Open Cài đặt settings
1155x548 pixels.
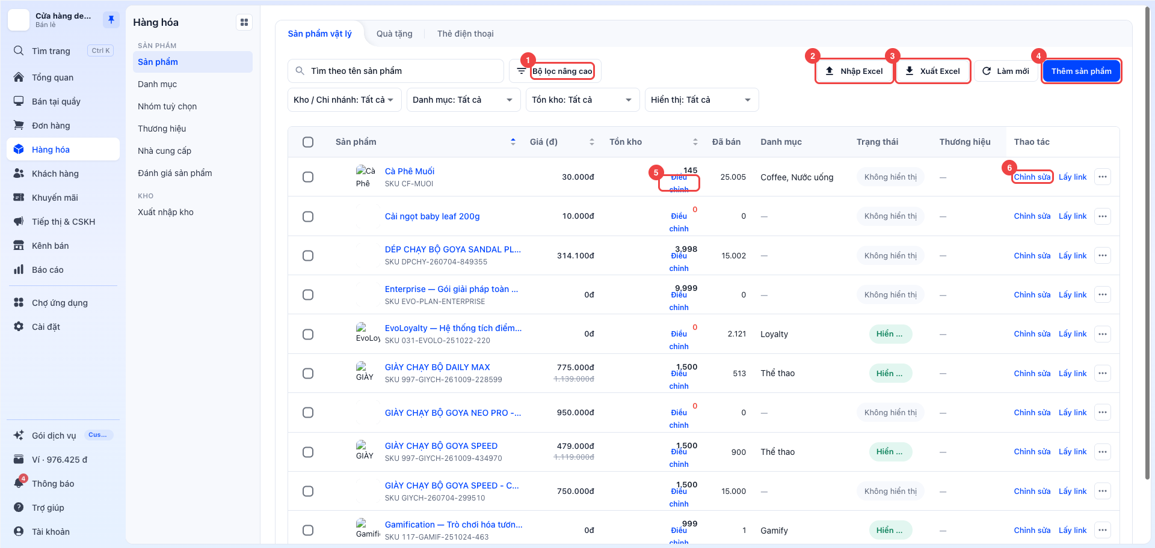click(63, 327)
